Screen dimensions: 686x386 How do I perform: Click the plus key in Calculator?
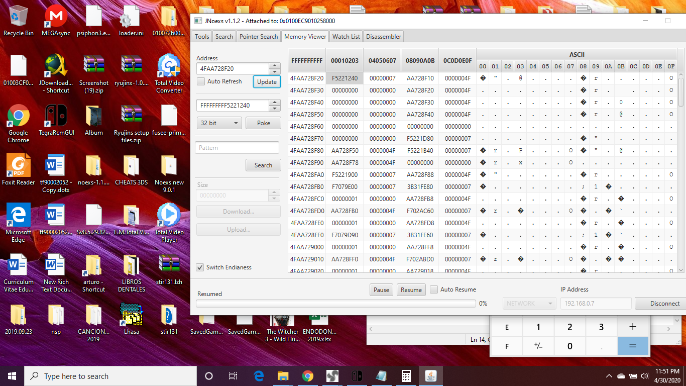pyautogui.click(x=633, y=327)
